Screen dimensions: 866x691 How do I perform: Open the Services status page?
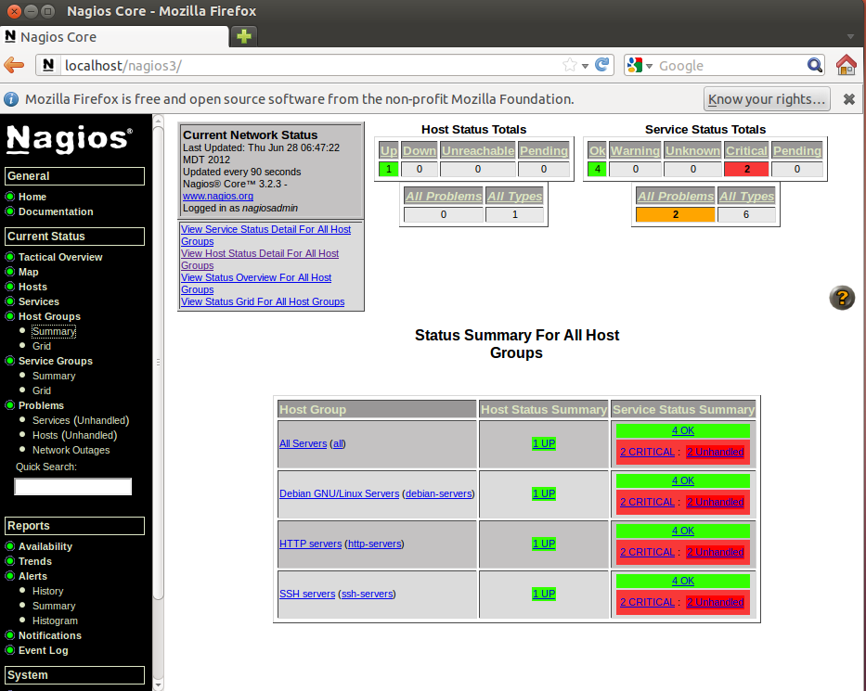(x=39, y=301)
